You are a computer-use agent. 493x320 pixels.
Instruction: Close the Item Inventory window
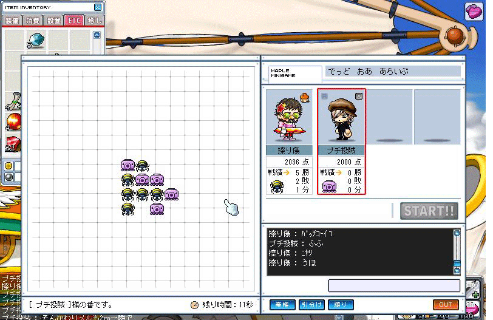point(98,7)
